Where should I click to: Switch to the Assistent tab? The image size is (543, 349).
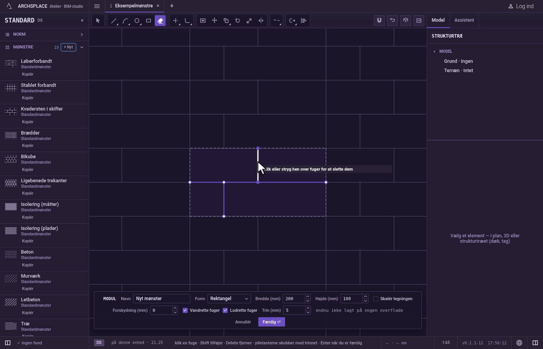(464, 20)
